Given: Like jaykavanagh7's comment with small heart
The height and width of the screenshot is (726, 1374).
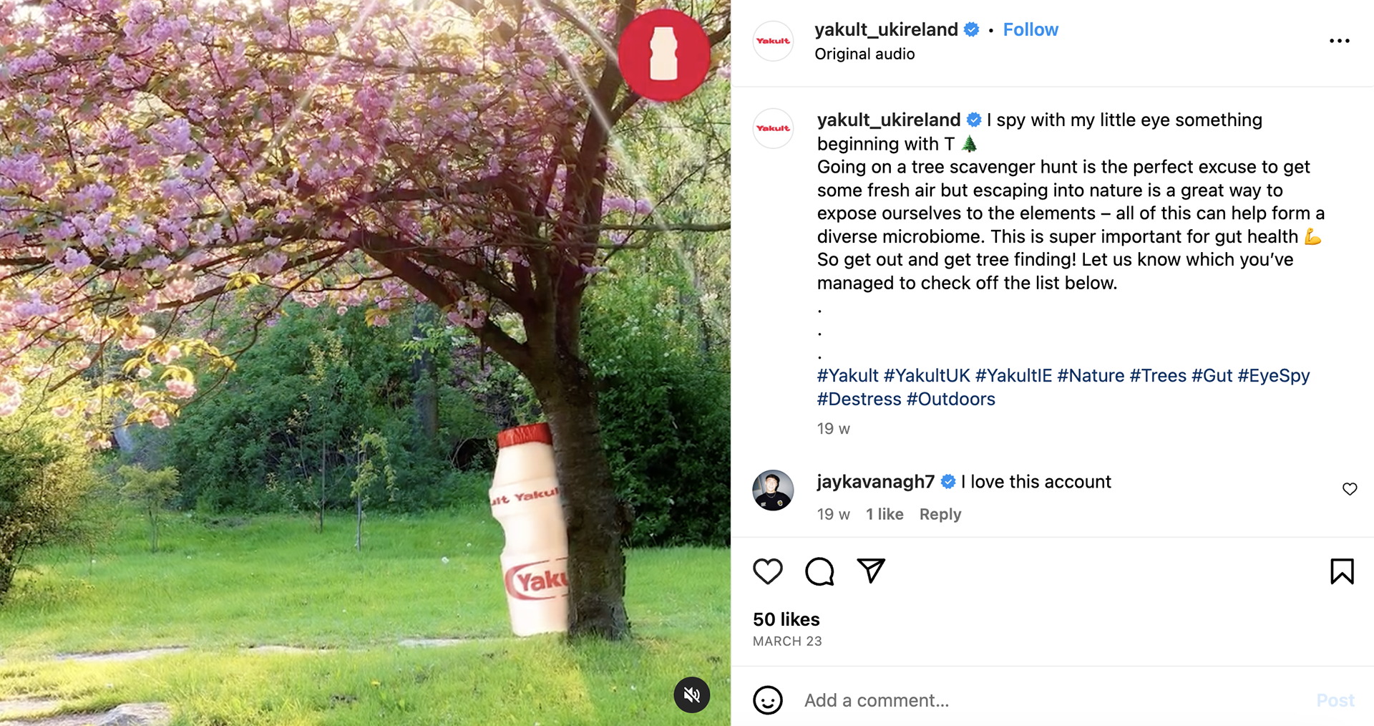Looking at the screenshot, I should click(x=1350, y=489).
